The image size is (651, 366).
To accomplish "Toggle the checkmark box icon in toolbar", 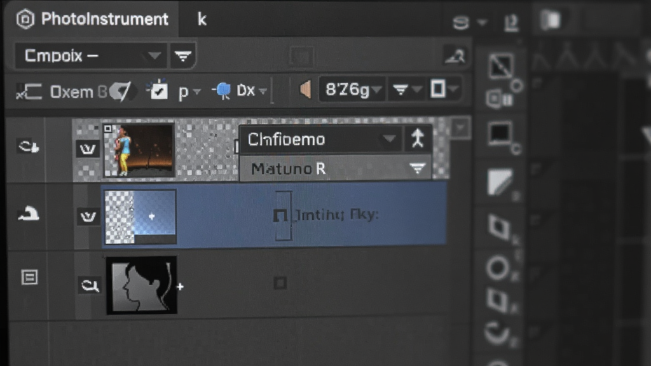I will coord(158,90).
